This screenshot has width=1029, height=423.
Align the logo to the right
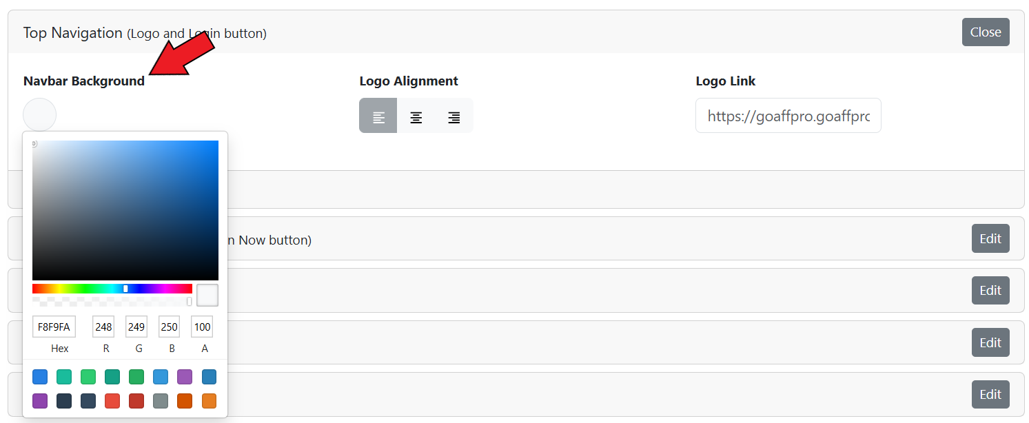pyautogui.click(x=454, y=116)
